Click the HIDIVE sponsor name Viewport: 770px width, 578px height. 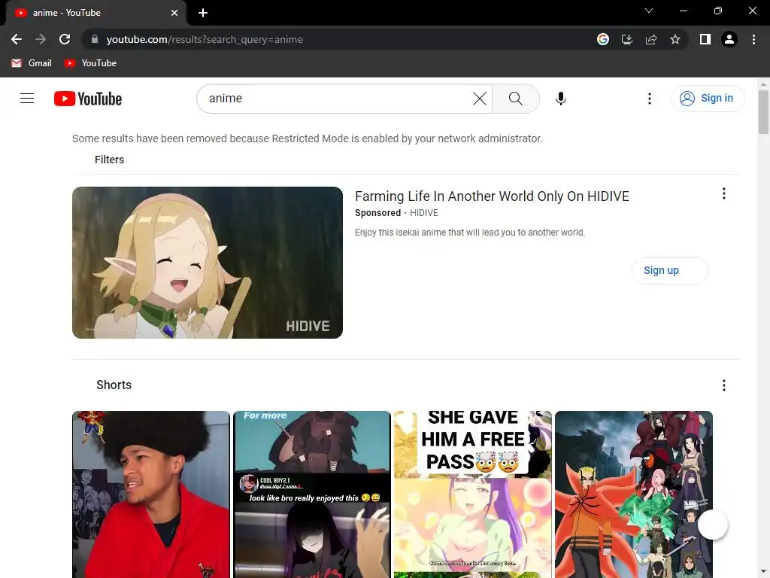coord(424,213)
